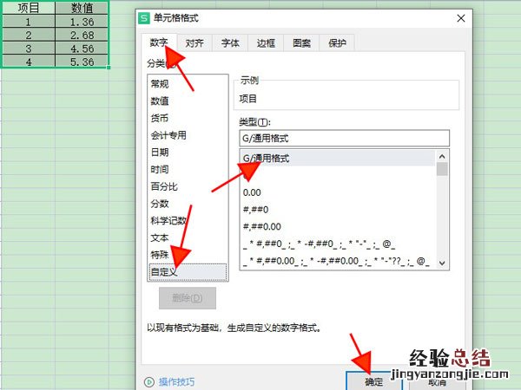521x390 pixels.
Task: Click the play icon beside 操作技巧
Action: (x=148, y=381)
